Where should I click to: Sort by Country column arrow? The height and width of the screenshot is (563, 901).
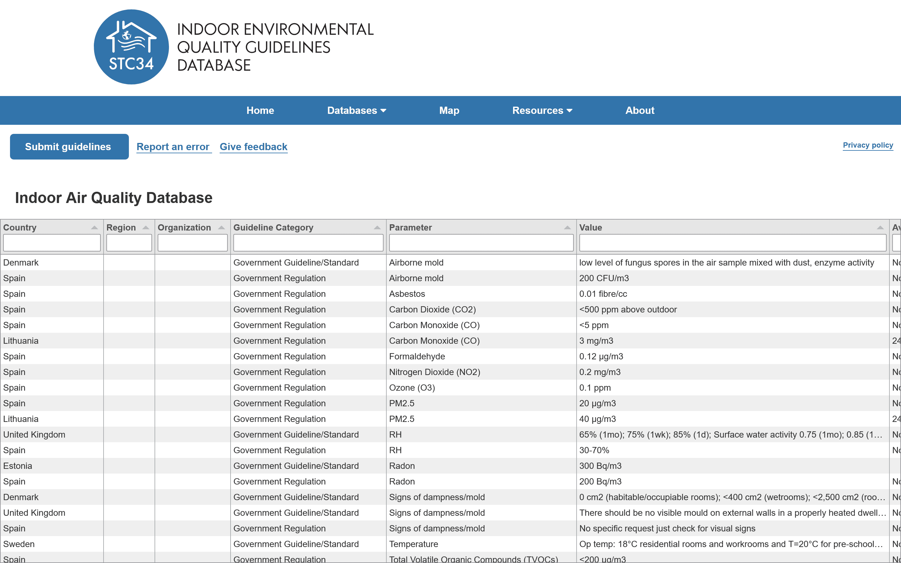click(x=94, y=227)
